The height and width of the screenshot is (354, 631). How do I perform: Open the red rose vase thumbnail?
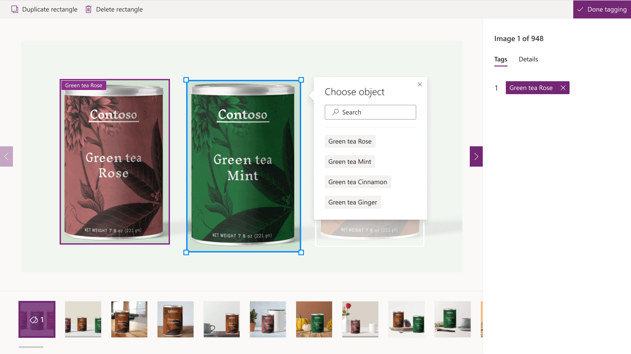(360, 319)
